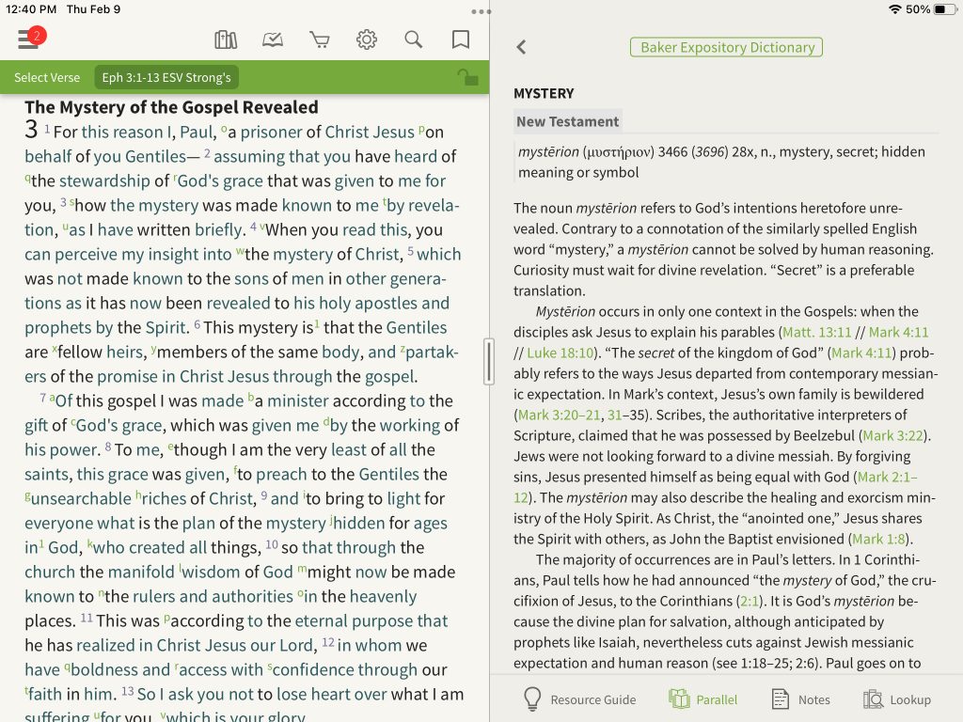Open the store shopping cart
Screen dimensions: 963x722
(x=320, y=39)
